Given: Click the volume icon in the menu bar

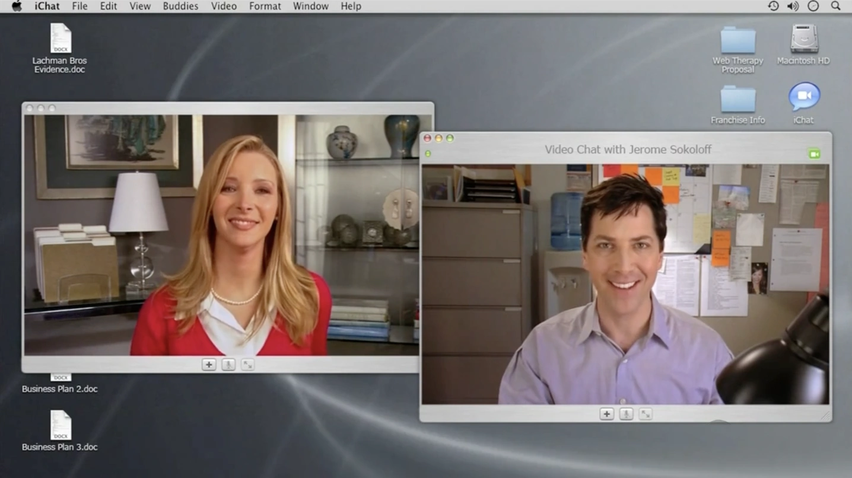Looking at the screenshot, I should (x=793, y=6).
